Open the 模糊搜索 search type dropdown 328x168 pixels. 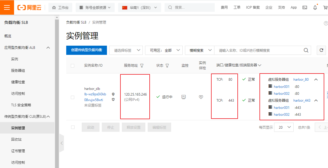click(200, 50)
